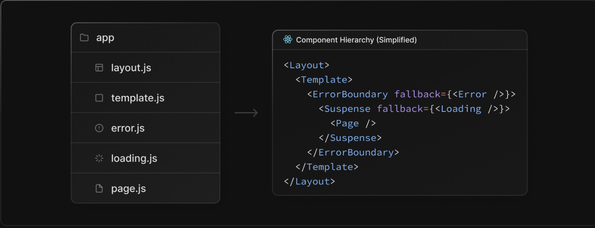Click the closing Template tag line
The width and height of the screenshot is (595, 228).
coord(327,167)
